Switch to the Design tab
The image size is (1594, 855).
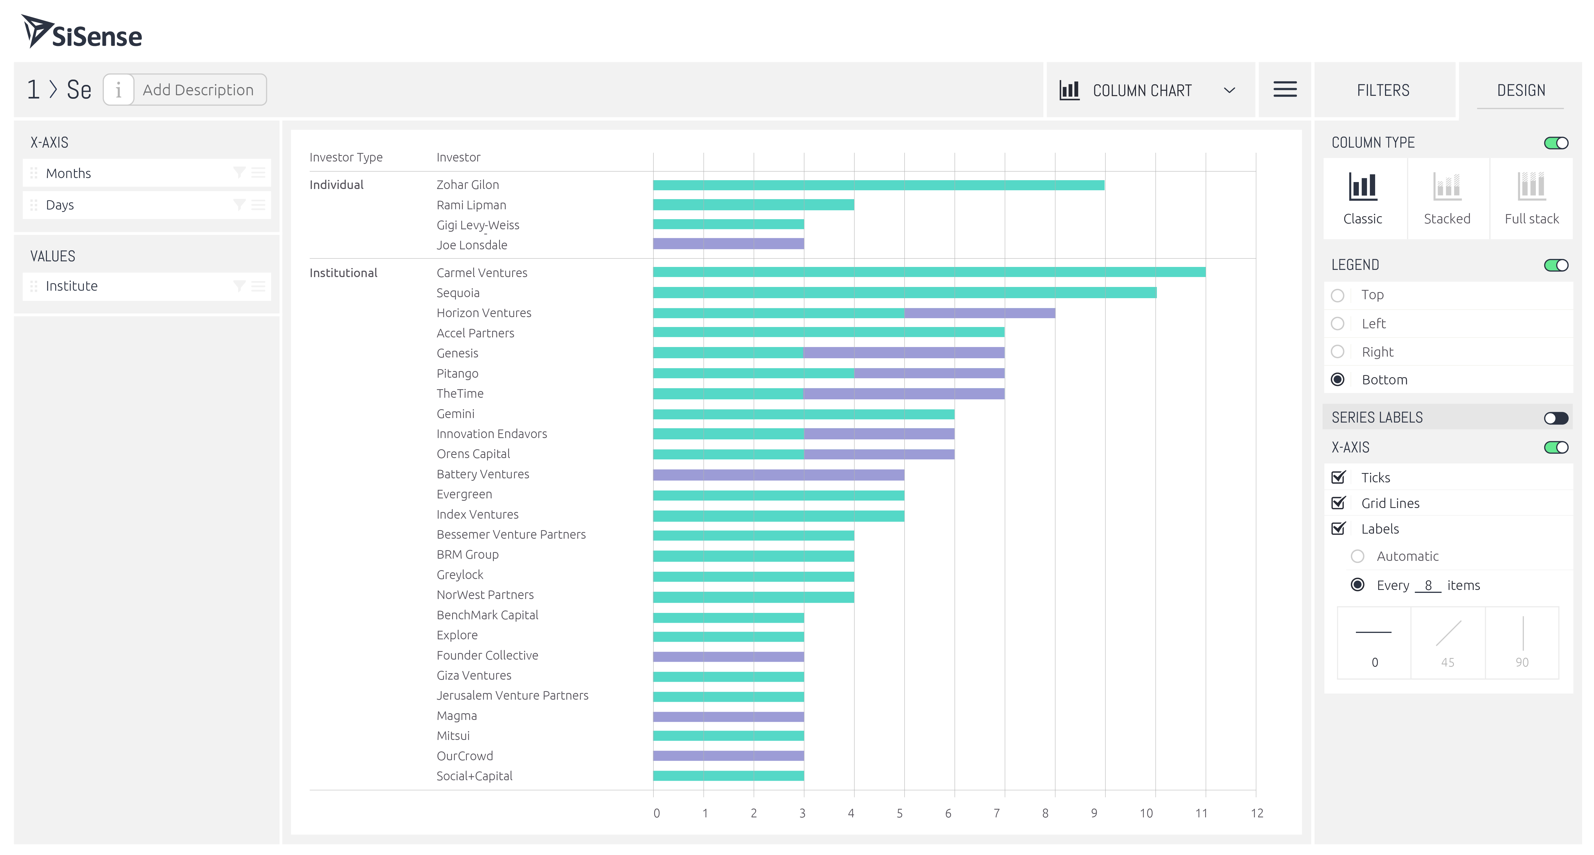[1521, 90]
